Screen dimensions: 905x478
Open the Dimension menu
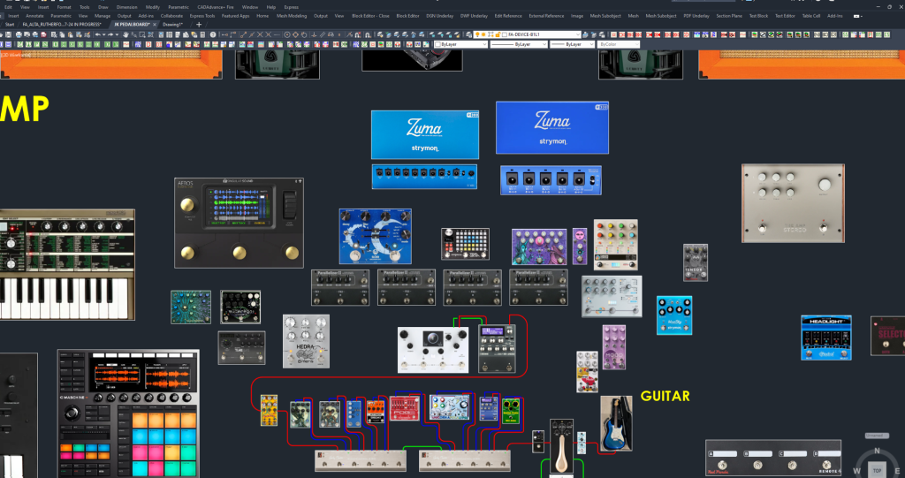click(x=126, y=7)
